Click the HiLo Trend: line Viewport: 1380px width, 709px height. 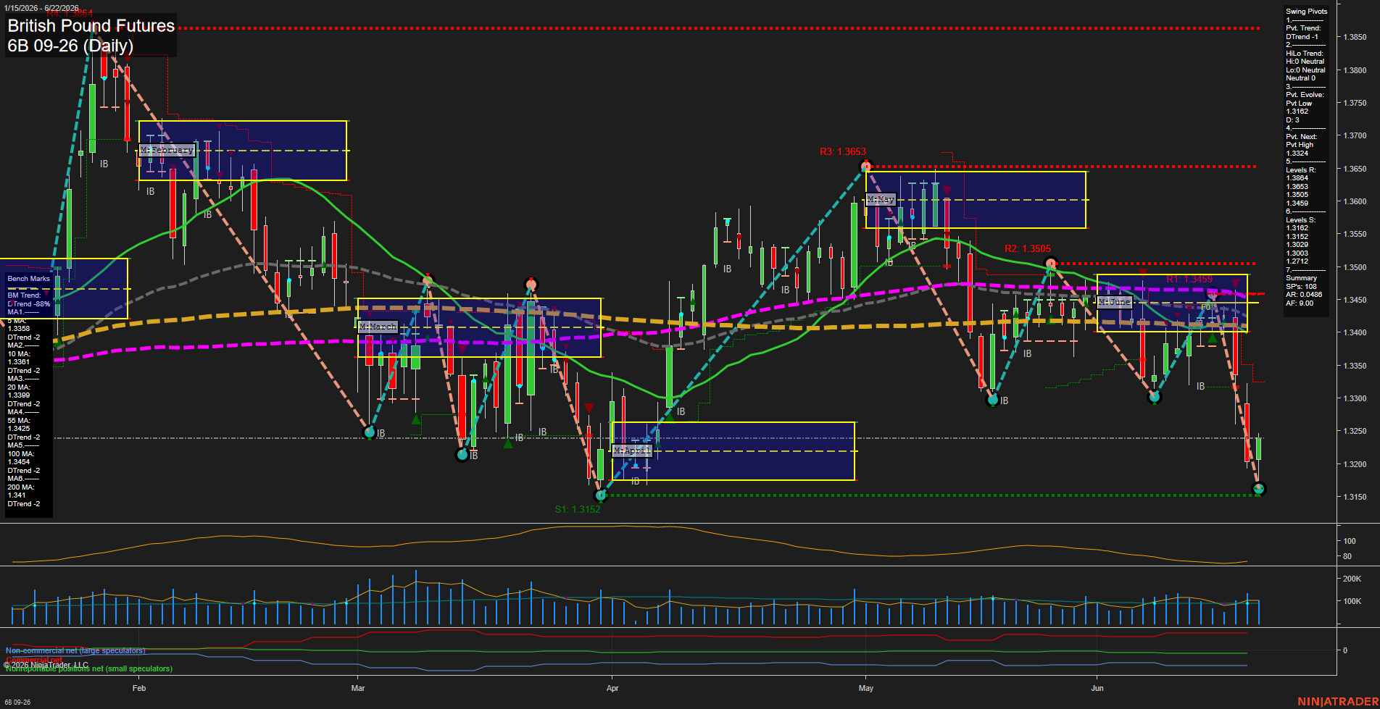click(x=1305, y=54)
